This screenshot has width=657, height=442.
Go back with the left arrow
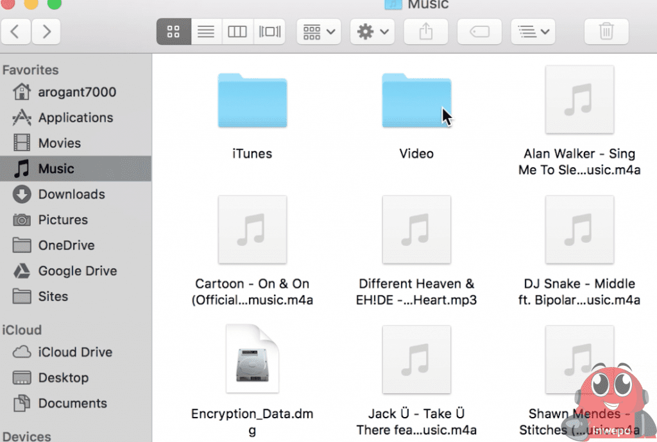coord(16,31)
